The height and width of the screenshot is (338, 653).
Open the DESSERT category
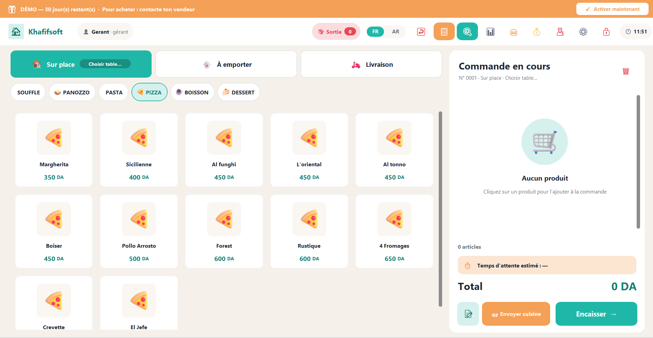tap(239, 92)
